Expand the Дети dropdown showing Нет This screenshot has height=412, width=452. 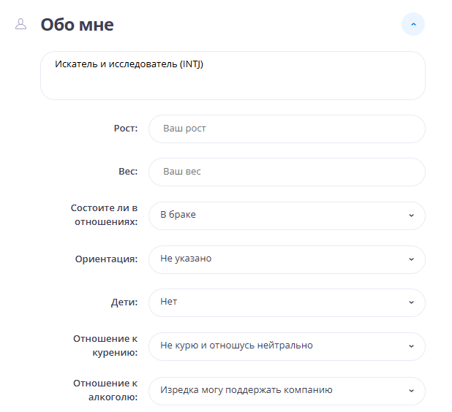[287, 302]
